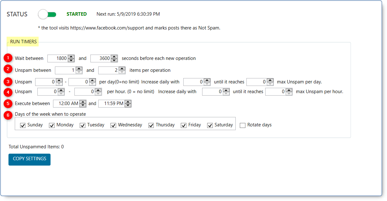Image resolution: width=387 pixels, height=201 pixels.
Task: Increment the 1800 minimum wait seconds value
Action: coord(72,57)
